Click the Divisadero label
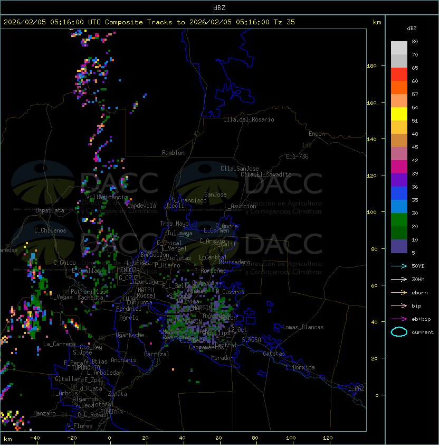This screenshot has width=439, height=445. click(x=234, y=262)
